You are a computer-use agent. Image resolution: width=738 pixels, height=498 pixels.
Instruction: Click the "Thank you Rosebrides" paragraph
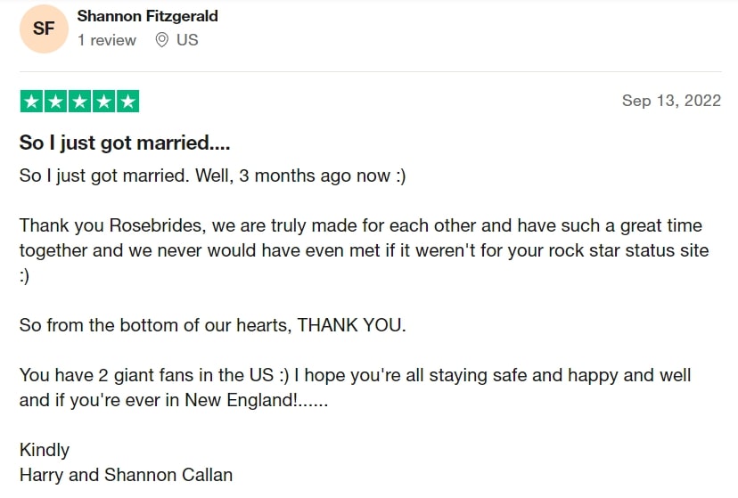pyautogui.click(x=360, y=225)
